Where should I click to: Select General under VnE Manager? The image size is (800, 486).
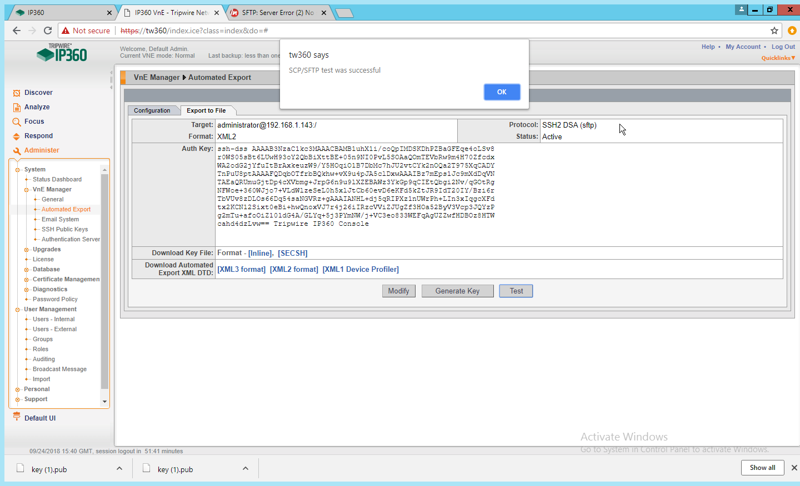point(53,200)
